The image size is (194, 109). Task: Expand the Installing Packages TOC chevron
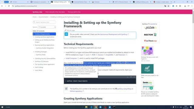pyautogui.click(x=34, y=52)
